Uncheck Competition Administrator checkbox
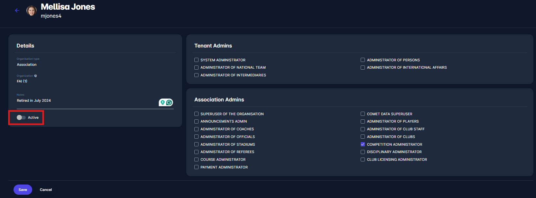The height and width of the screenshot is (198, 536). (363, 144)
